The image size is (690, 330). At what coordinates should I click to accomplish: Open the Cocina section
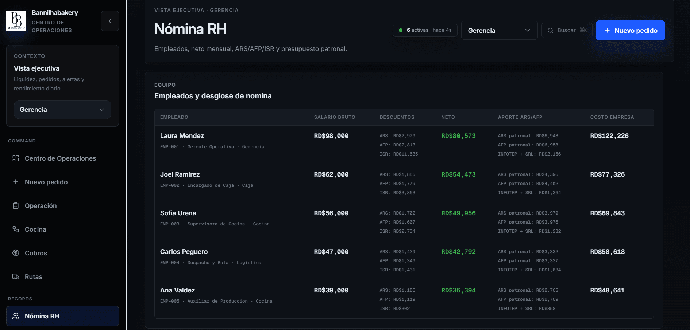pyautogui.click(x=62, y=229)
